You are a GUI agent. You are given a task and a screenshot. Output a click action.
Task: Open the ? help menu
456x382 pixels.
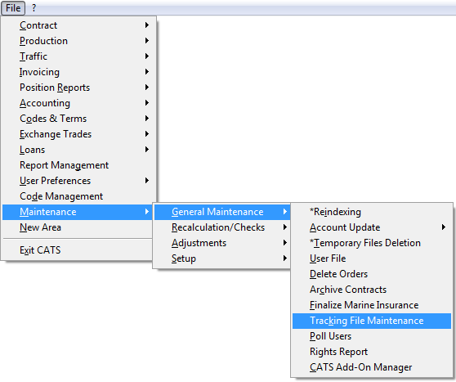(34, 8)
